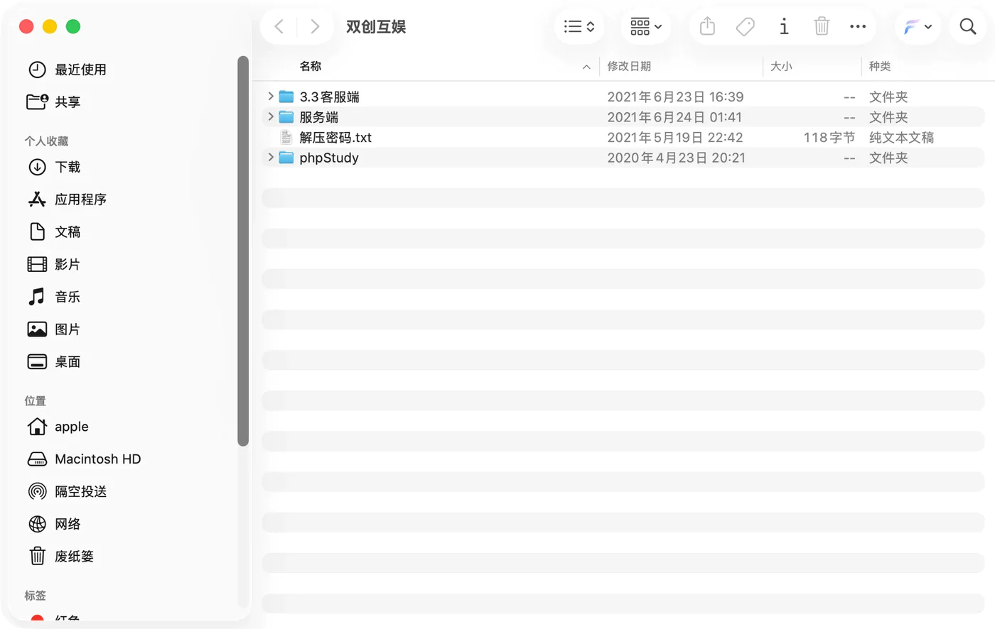This screenshot has height=629, width=995.
Task: Open the More actions ellipsis menu
Action: click(858, 27)
